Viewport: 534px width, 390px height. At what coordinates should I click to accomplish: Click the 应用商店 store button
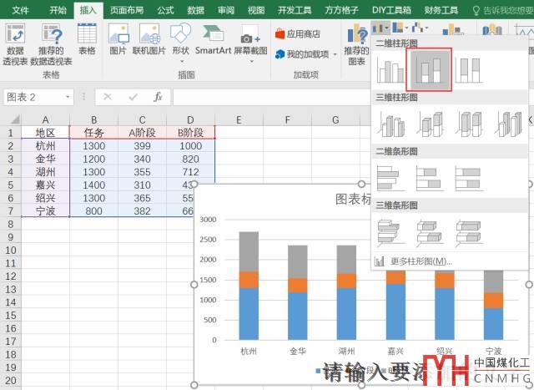pos(298,34)
